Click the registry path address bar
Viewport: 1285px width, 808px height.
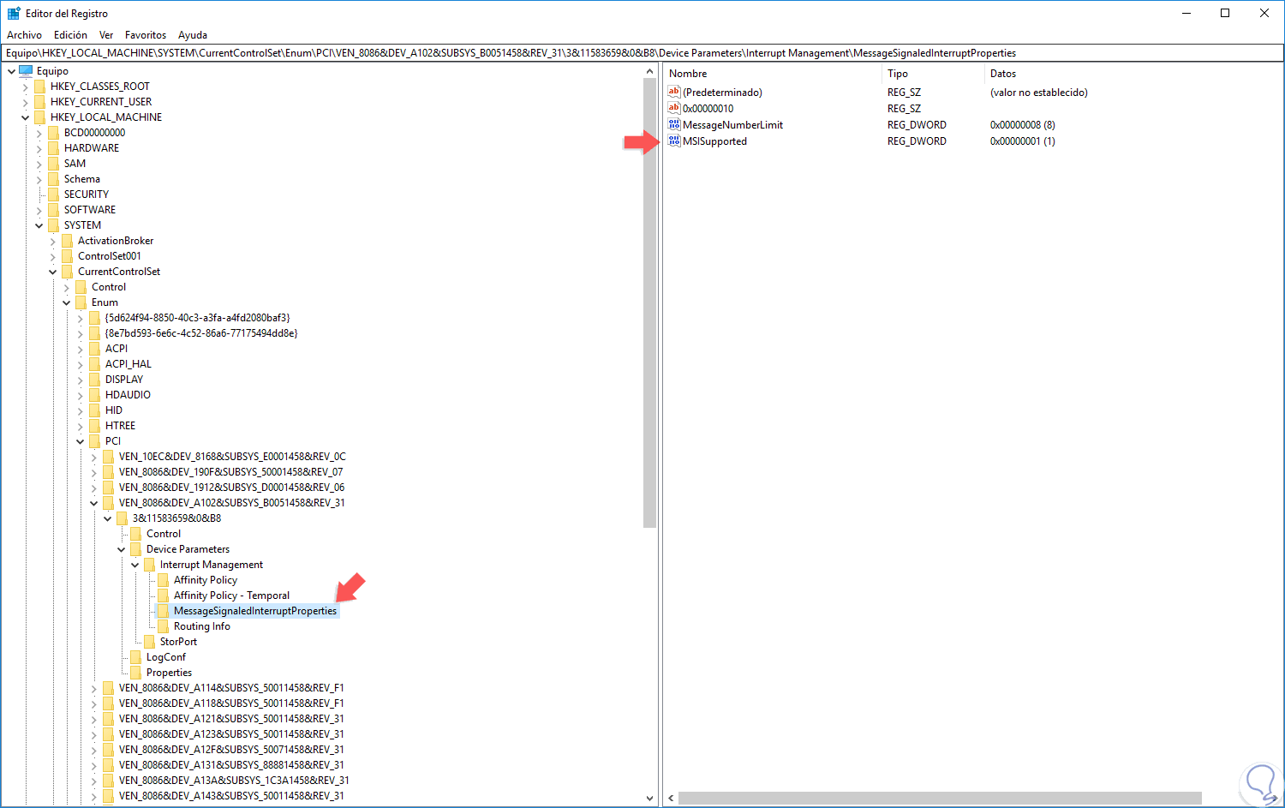[642, 53]
